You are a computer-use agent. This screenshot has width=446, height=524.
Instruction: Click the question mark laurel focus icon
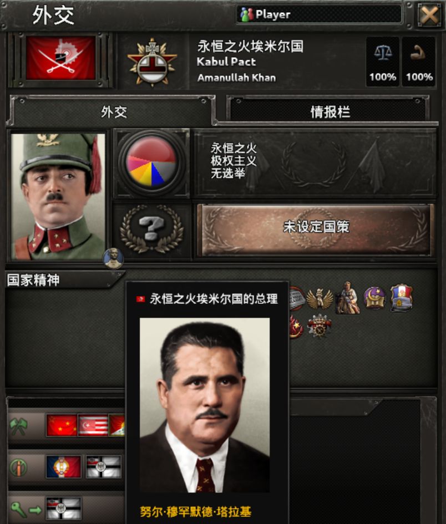tap(151, 229)
